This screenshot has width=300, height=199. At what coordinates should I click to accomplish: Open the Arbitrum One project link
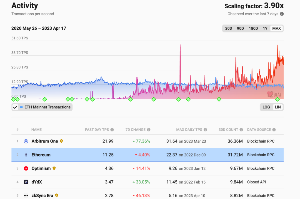point(45,141)
